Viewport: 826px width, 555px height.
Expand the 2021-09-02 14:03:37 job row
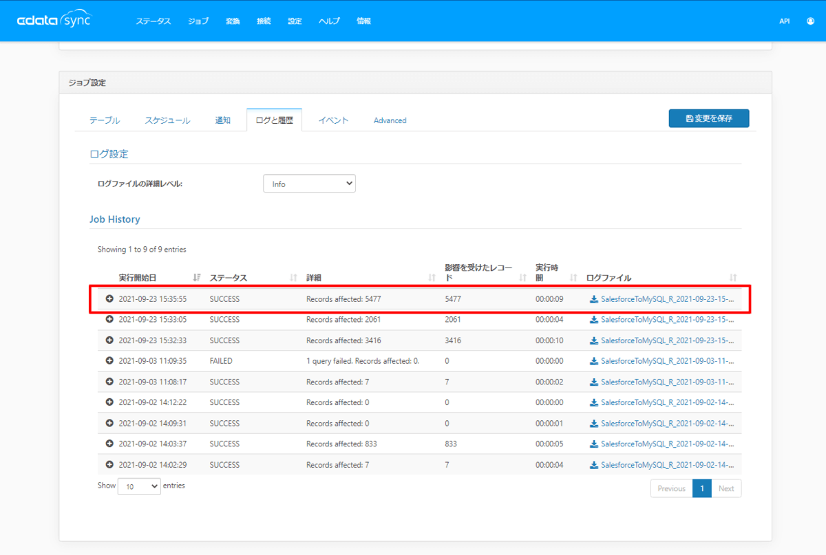(109, 444)
